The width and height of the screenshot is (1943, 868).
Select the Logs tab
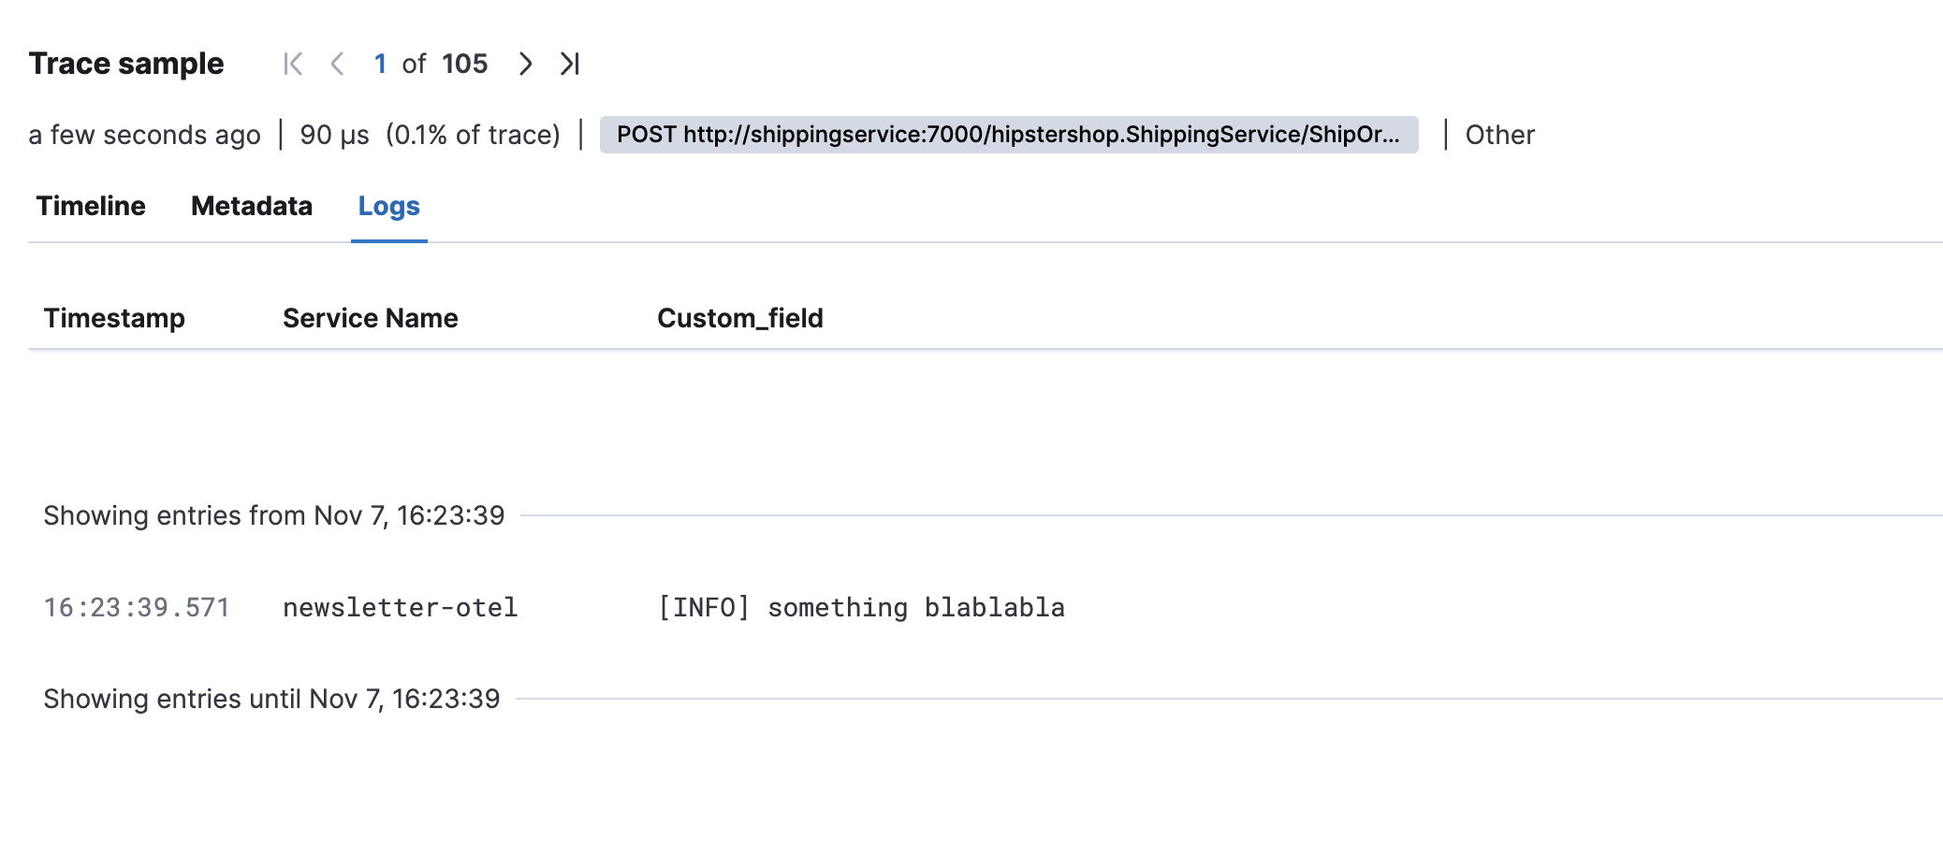click(x=388, y=206)
